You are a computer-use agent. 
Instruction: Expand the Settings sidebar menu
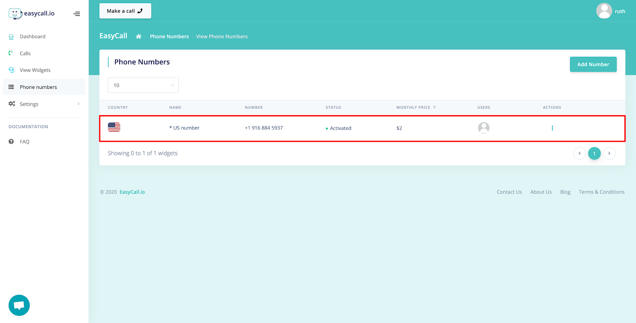pos(44,104)
